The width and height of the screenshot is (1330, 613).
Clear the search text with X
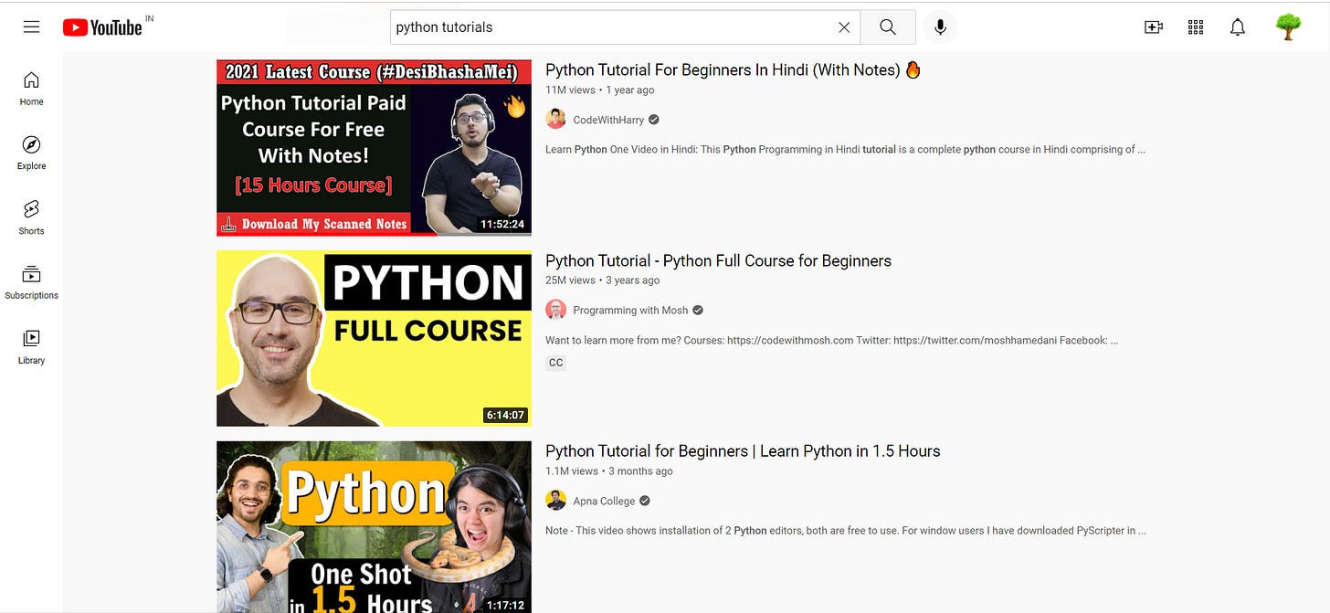844,27
